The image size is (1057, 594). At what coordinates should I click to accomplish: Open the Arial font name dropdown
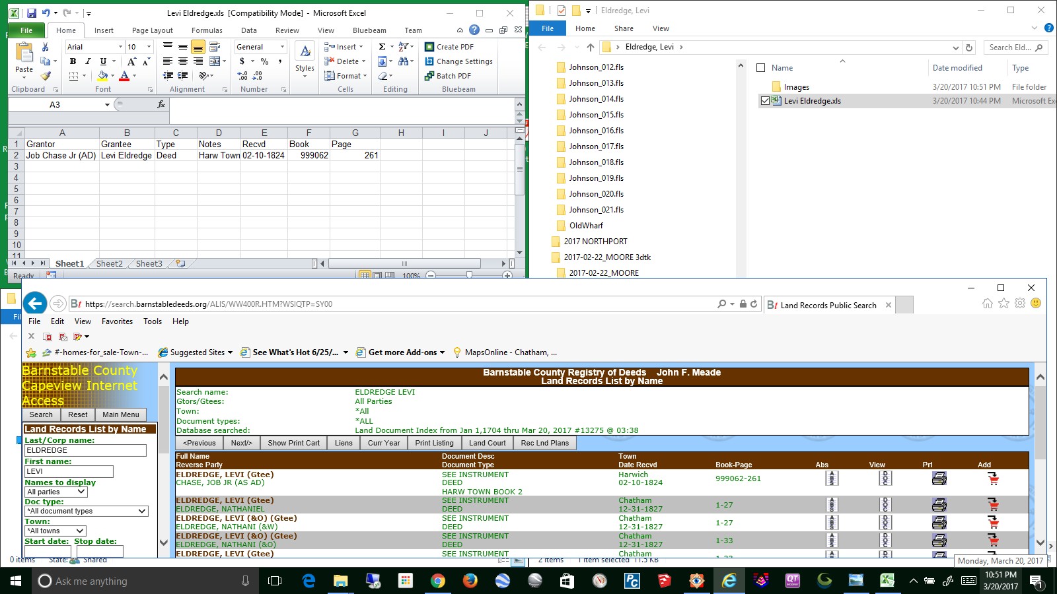coord(120,46)
